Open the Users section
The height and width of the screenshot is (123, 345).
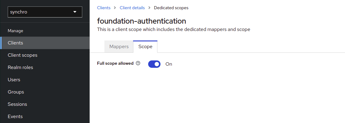(14, 80)
